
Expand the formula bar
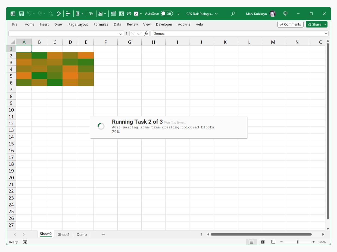coord(326,33)
